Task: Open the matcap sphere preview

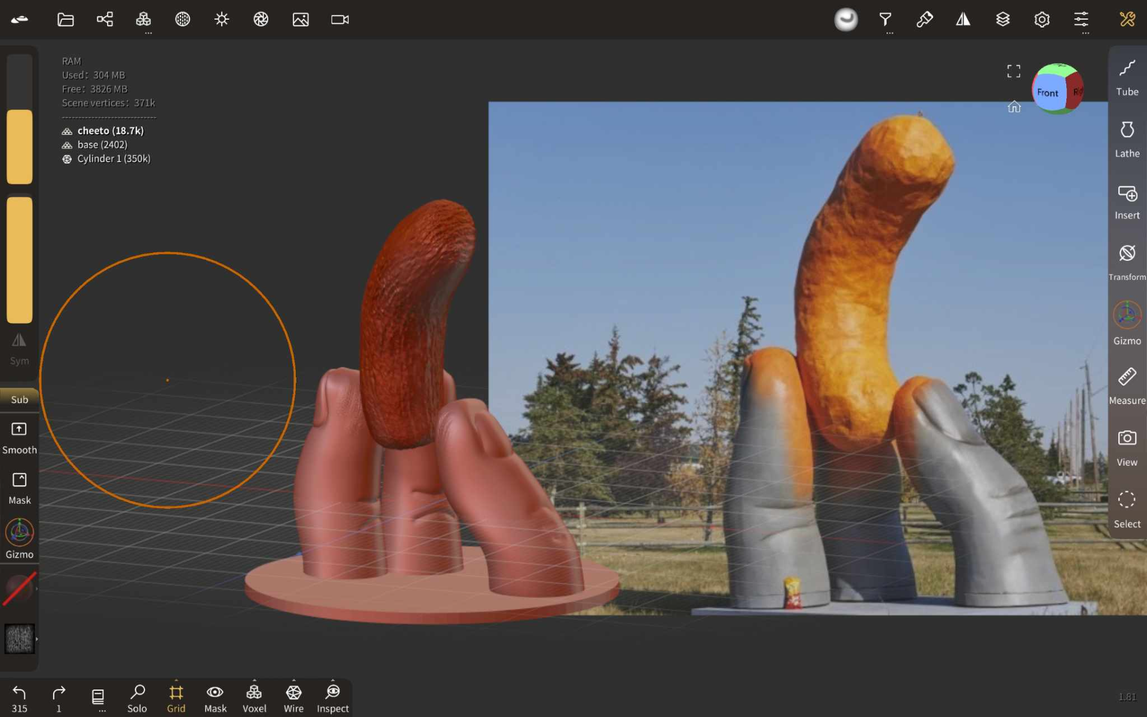Action: (x=846, y=20)
